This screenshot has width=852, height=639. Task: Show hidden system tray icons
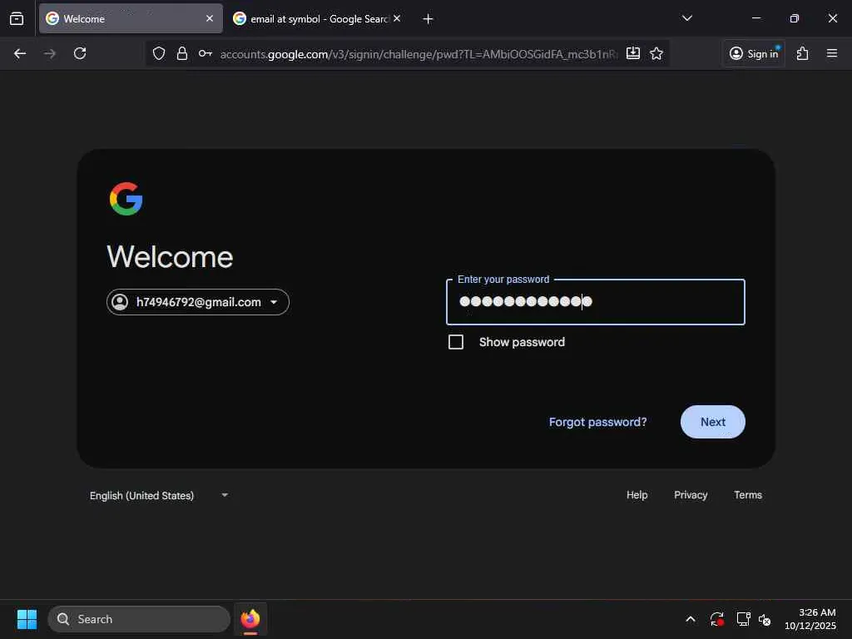691,619
